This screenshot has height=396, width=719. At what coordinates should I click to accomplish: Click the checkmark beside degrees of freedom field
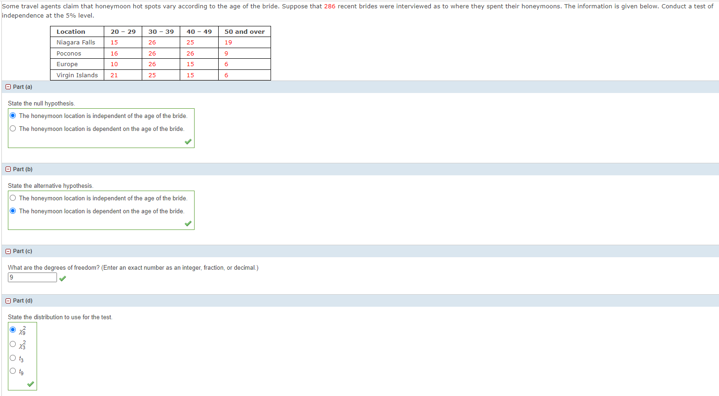click(63, 278)
